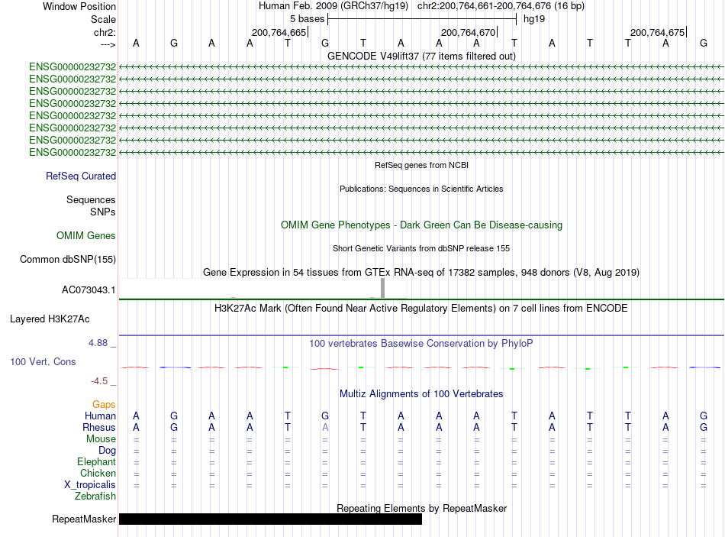The image size is (725, 537).
Task: Open the RefSeq Curated track label
Action: pos(81,176)
